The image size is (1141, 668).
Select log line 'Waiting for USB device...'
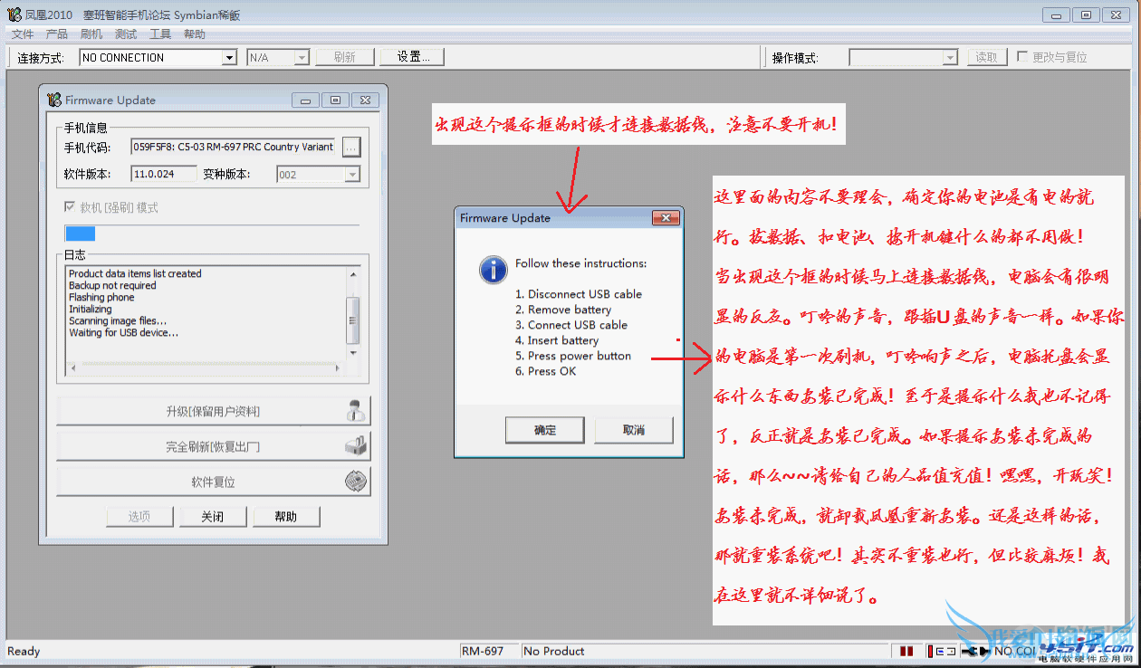(124, 332)
